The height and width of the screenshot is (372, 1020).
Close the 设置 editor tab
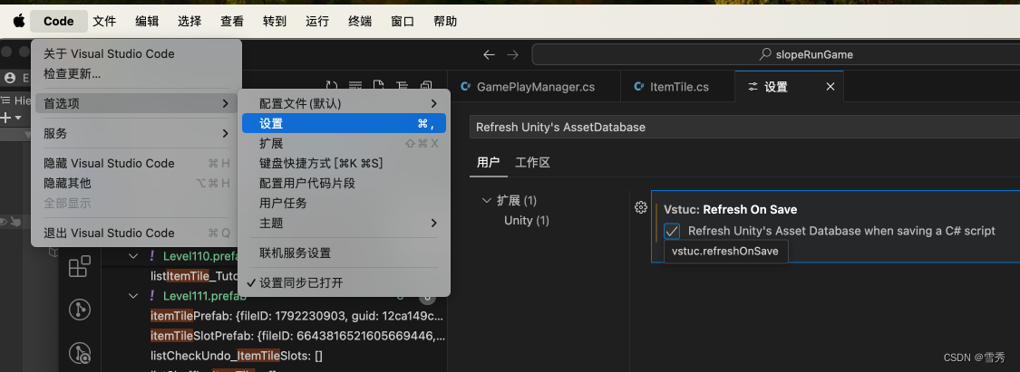point(830,86)
